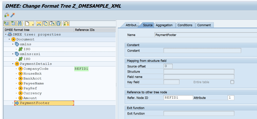
Task: Click the tag icon beside xmlns:xsi
Action: [x=17, y=54]
